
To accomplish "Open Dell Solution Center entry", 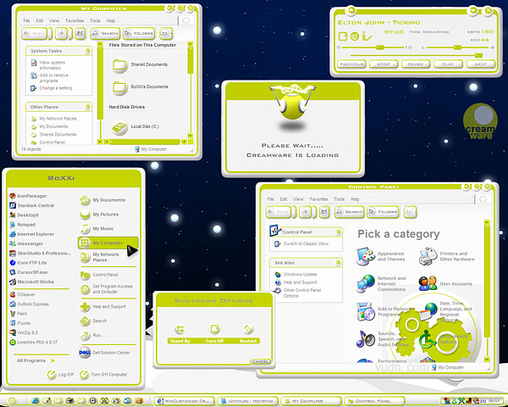I will 104,353.
